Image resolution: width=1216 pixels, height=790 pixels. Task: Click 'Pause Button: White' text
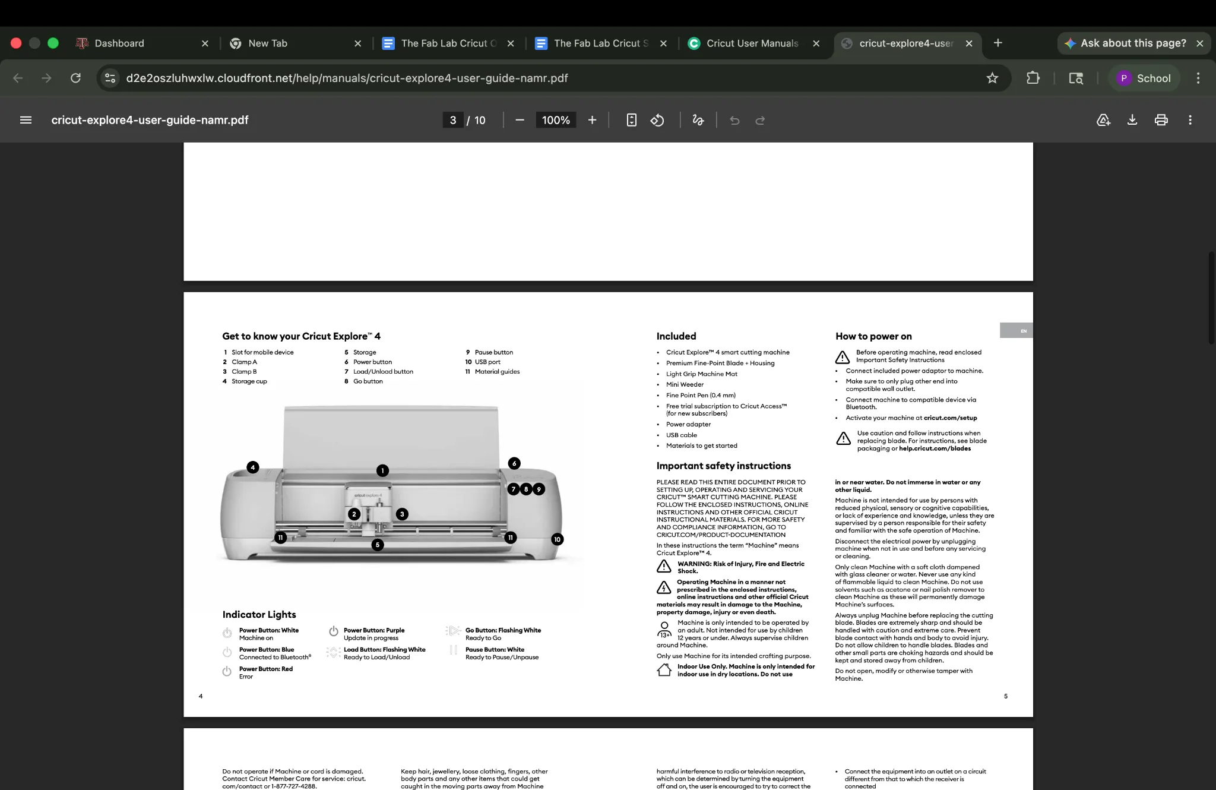coord(495,650)
